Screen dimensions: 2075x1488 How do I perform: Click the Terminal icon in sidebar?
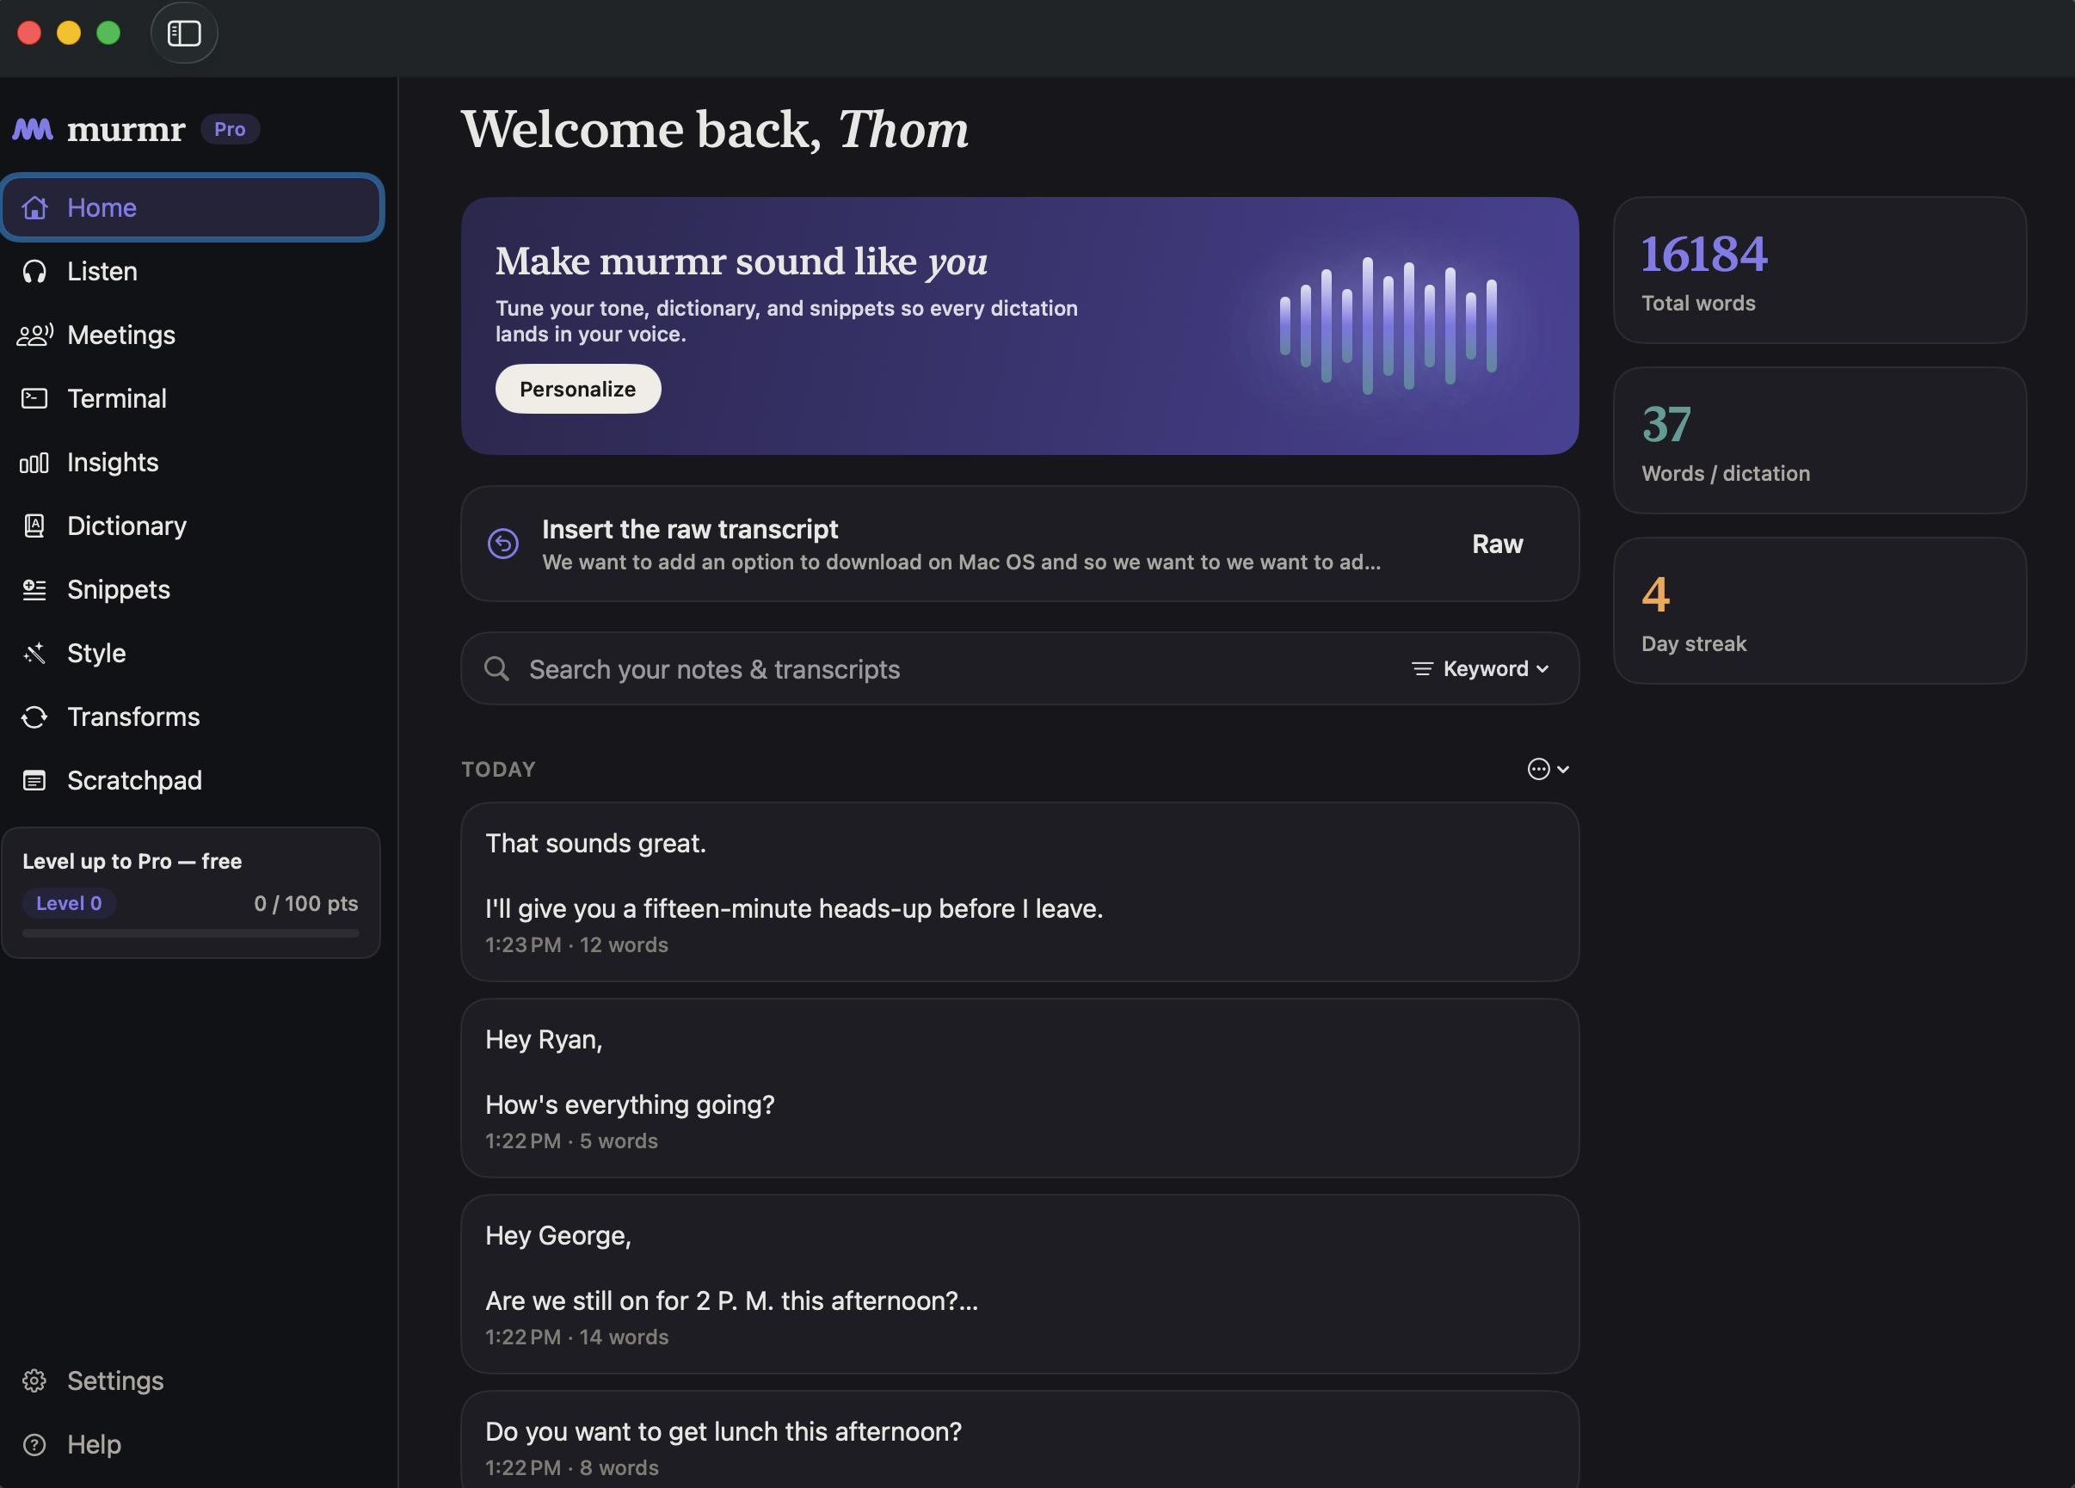34,399
